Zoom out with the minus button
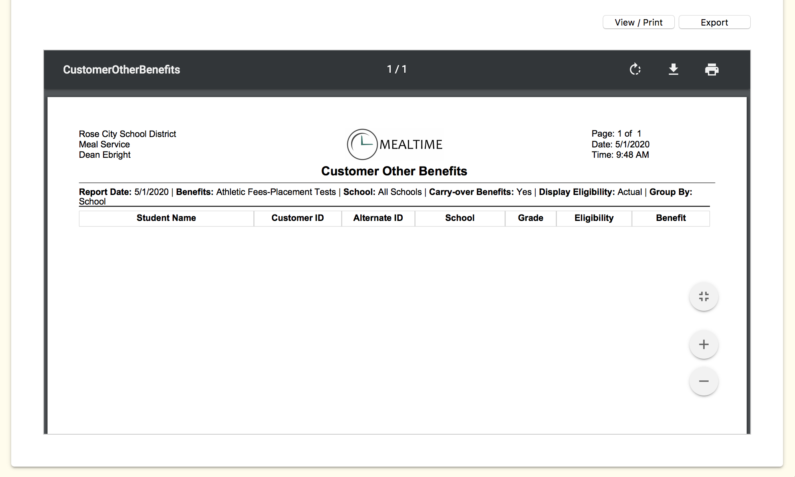795x477 pixels. tap(704, 381)
